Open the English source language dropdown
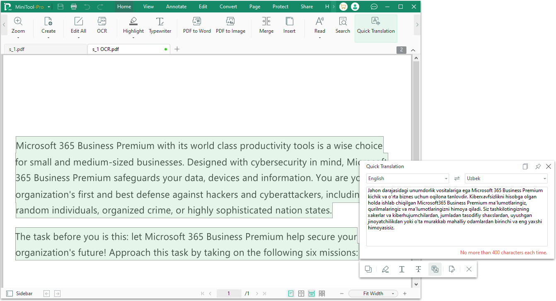The height and width of the screenshot is (301, 556). pyautogui.click(x=408, y=178)
